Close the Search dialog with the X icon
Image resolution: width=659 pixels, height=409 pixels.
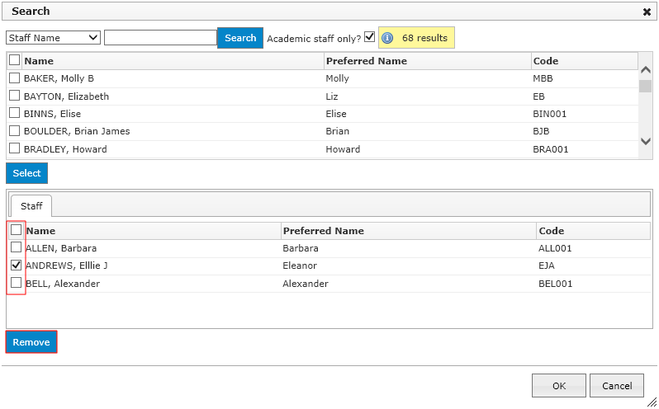(647, 12)
